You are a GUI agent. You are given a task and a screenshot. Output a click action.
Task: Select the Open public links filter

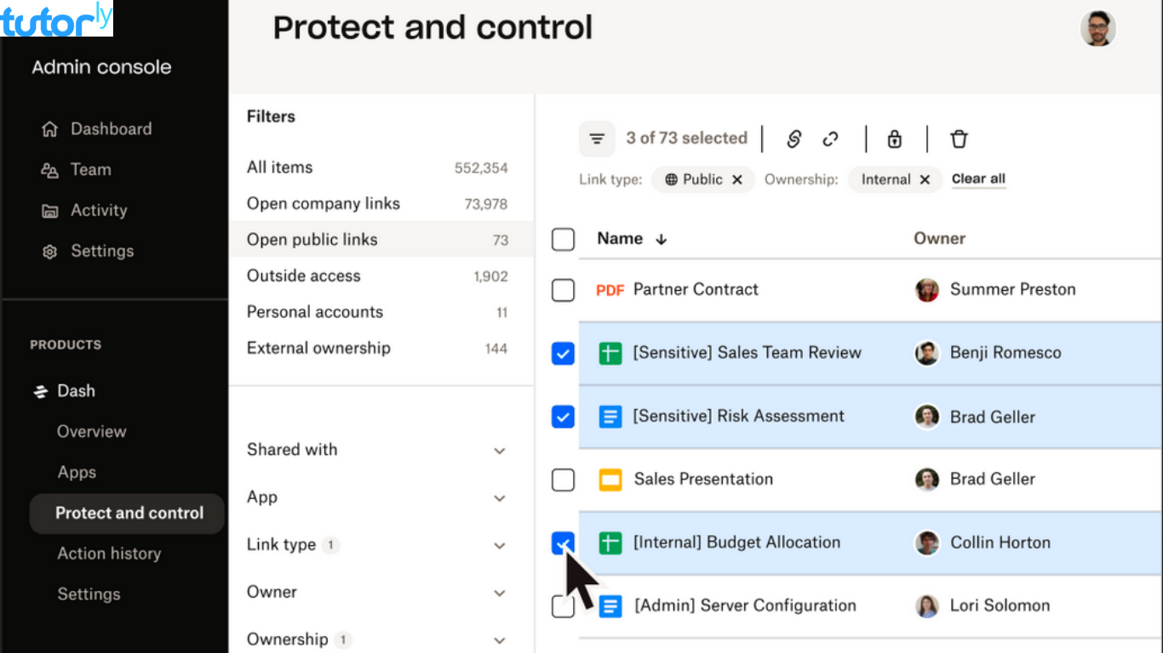pos(312,239)
